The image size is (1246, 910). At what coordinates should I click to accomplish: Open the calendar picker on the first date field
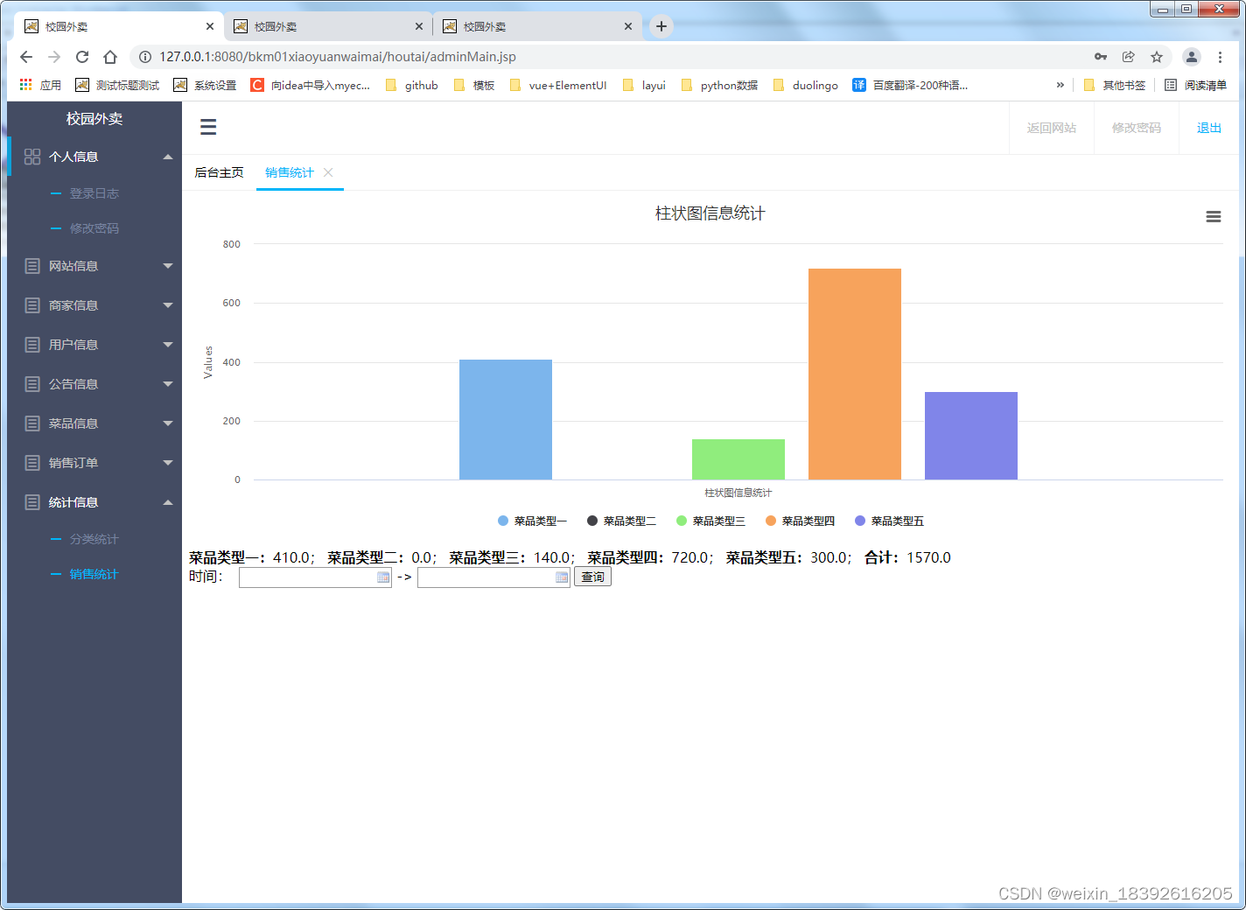click(x=383, y=577)
